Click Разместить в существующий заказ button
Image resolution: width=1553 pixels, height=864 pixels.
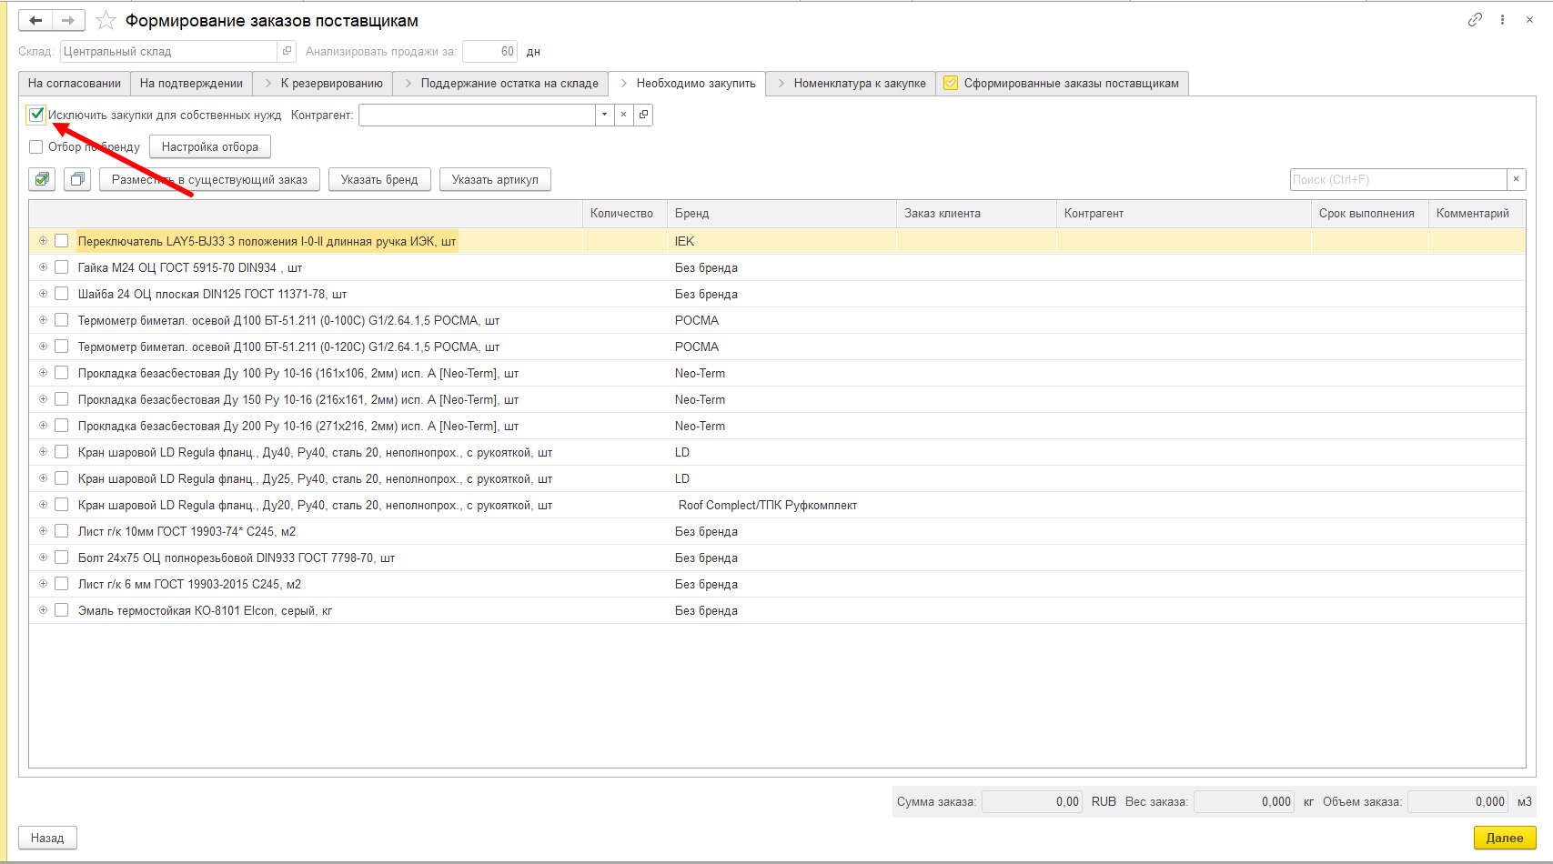tap(209, 179)
